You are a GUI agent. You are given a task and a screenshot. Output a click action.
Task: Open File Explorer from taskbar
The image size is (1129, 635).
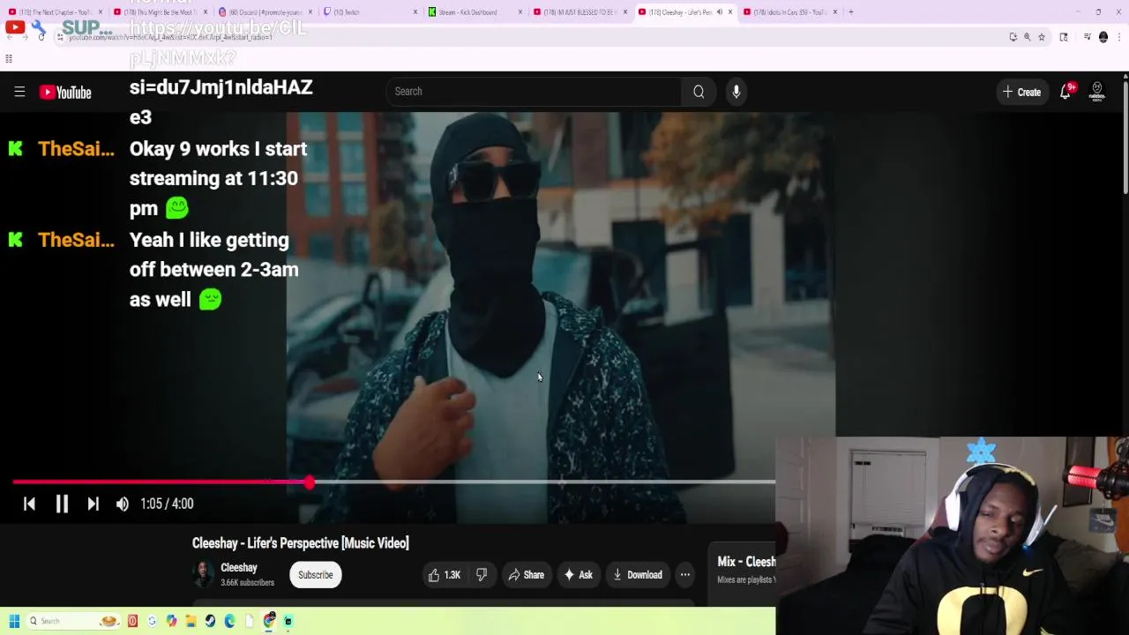(191, 621)
